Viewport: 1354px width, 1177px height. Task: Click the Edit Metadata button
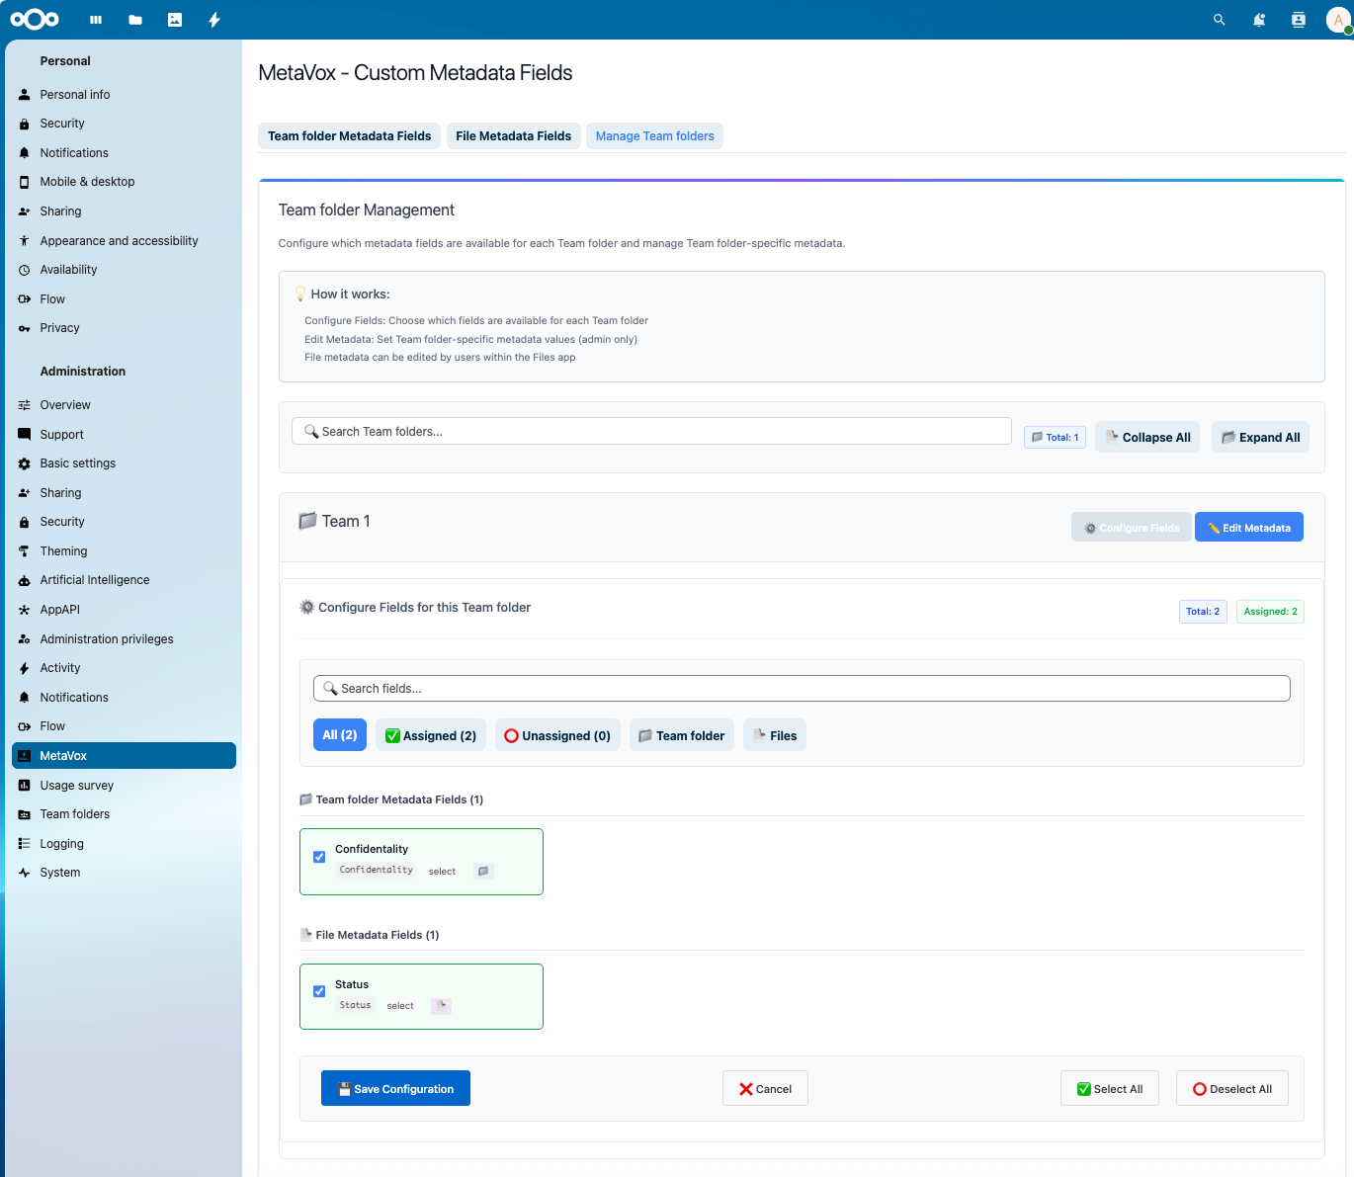(x=1249, y=527)
